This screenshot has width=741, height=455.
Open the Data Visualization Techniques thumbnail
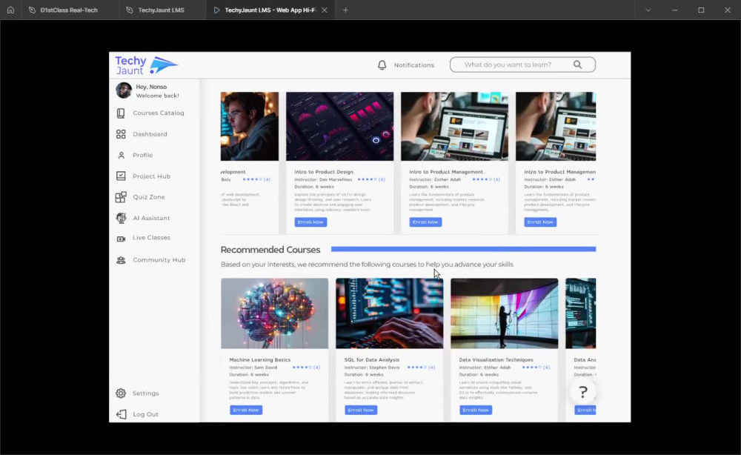(504, 313)
